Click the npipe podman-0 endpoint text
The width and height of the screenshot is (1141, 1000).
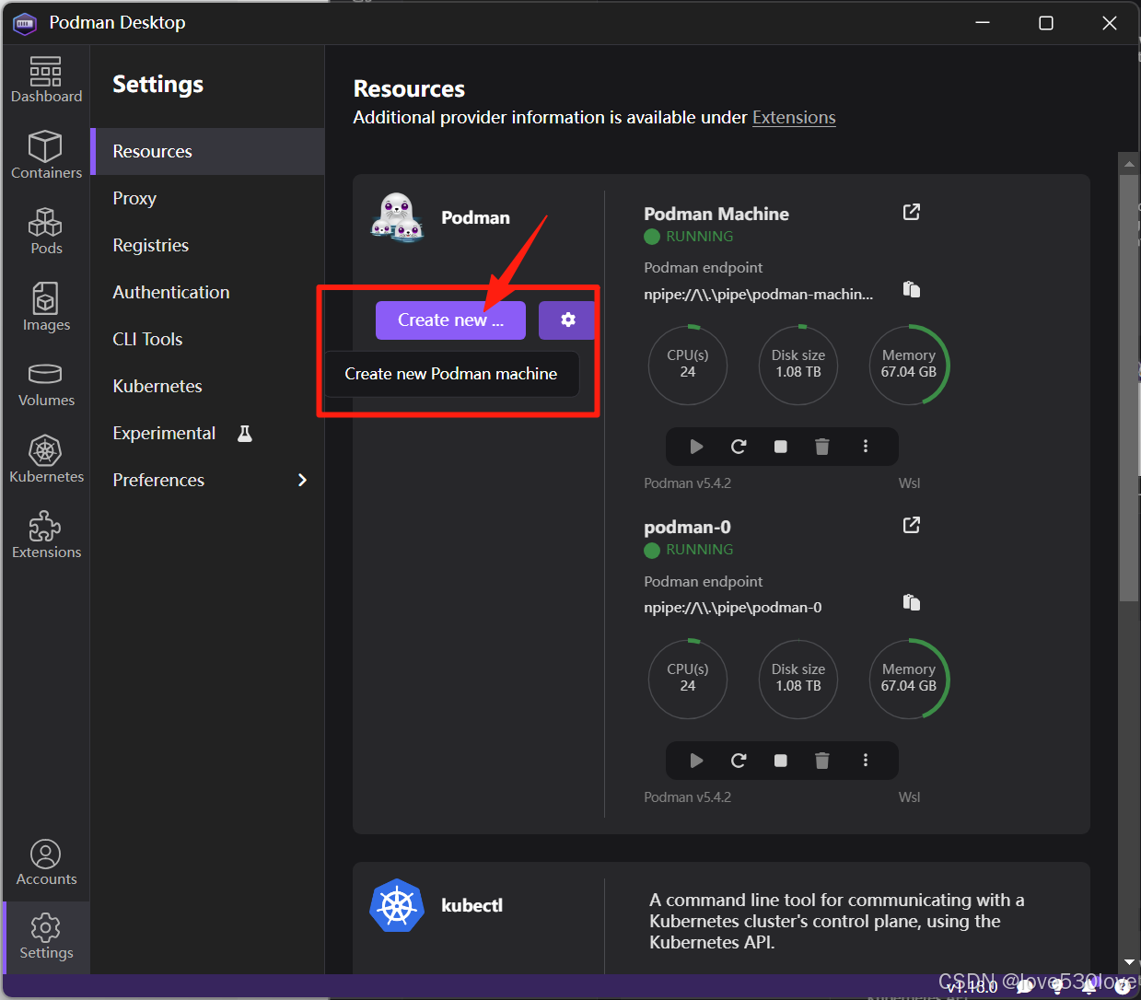[733, 608]
